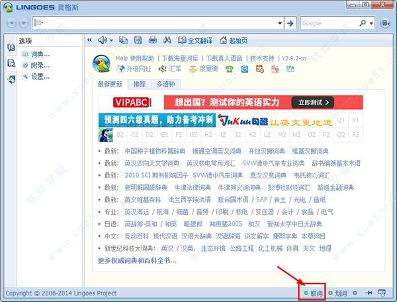Click the Lingoes parrot logo on the start page
This screenshot has height=302, width=397.
pos(101,63)
